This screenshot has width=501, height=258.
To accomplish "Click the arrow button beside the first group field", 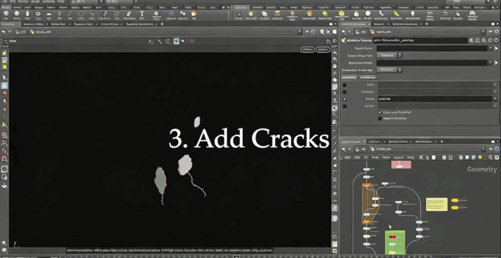I will point(496,48).
